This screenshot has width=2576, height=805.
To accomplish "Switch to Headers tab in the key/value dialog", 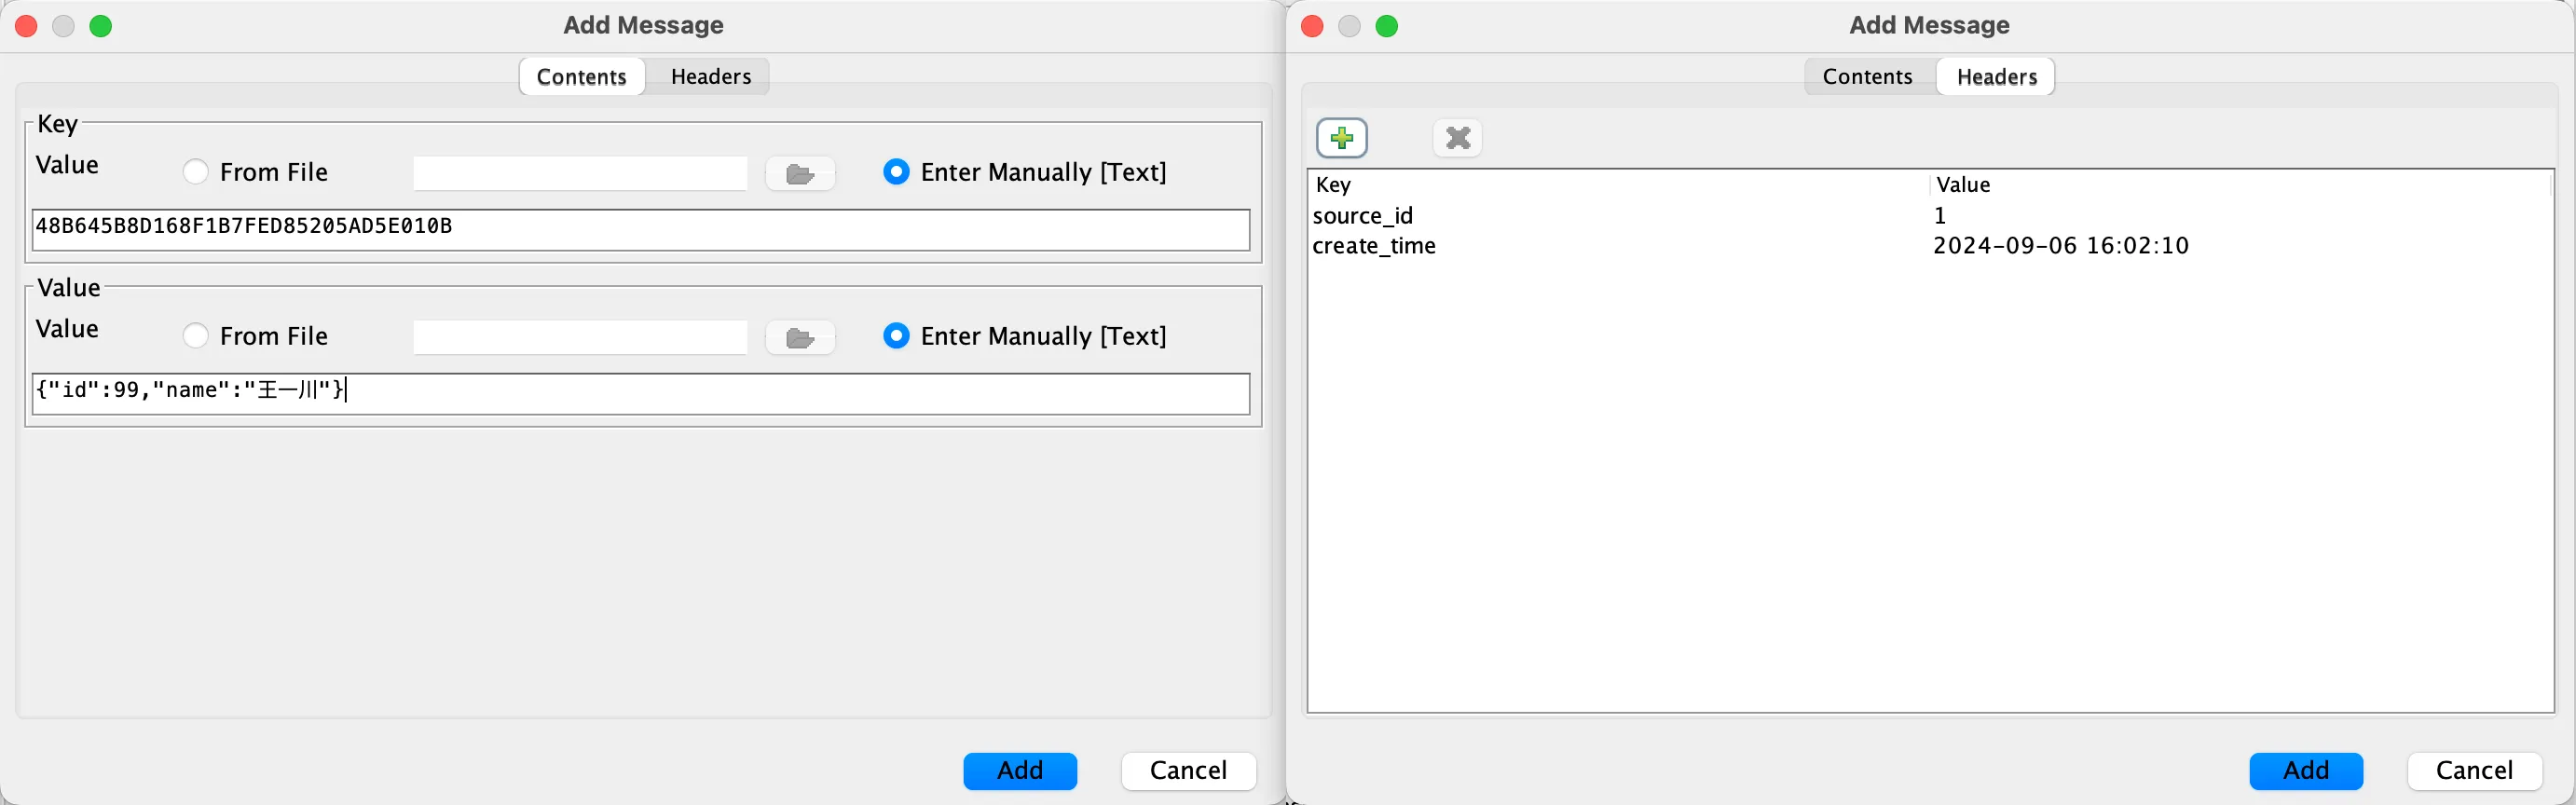I will (710, 77).
